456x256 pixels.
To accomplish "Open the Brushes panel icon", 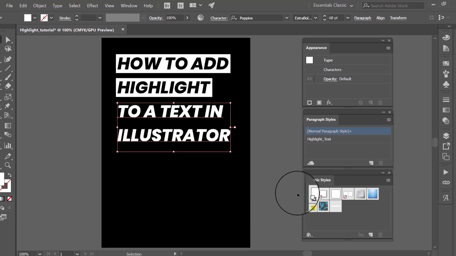I will (446, 74).
